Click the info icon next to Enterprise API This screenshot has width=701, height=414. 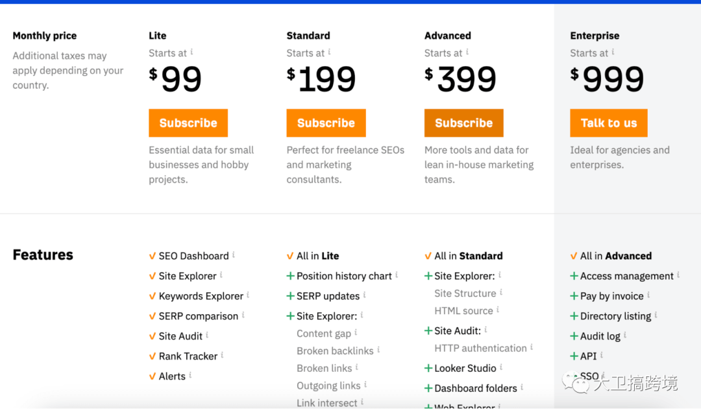point(602,355)
